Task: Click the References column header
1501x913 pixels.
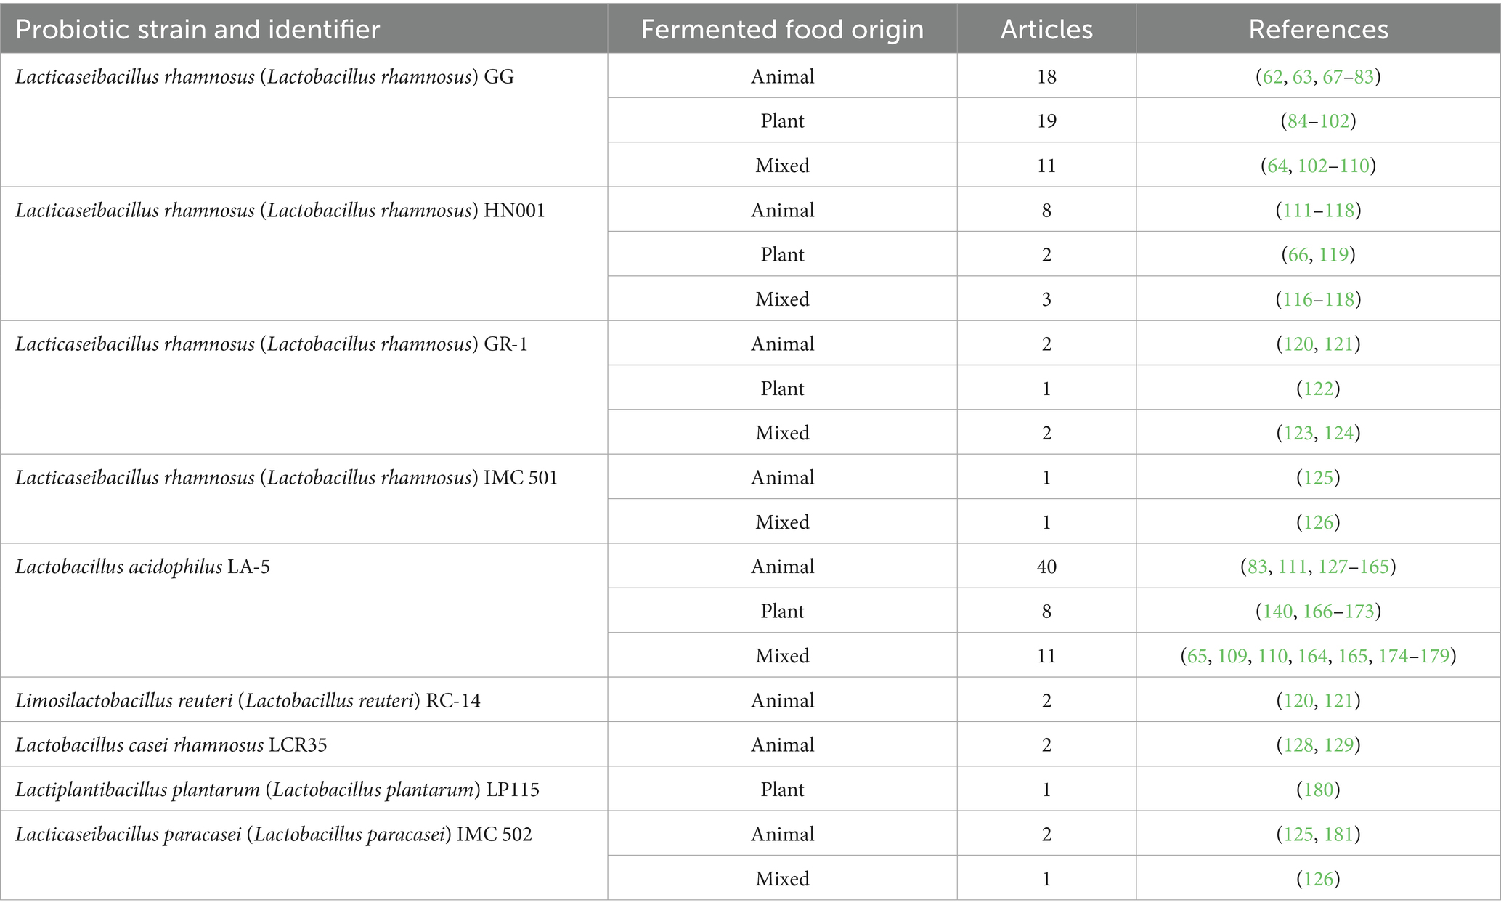Action: [1318, 29]
